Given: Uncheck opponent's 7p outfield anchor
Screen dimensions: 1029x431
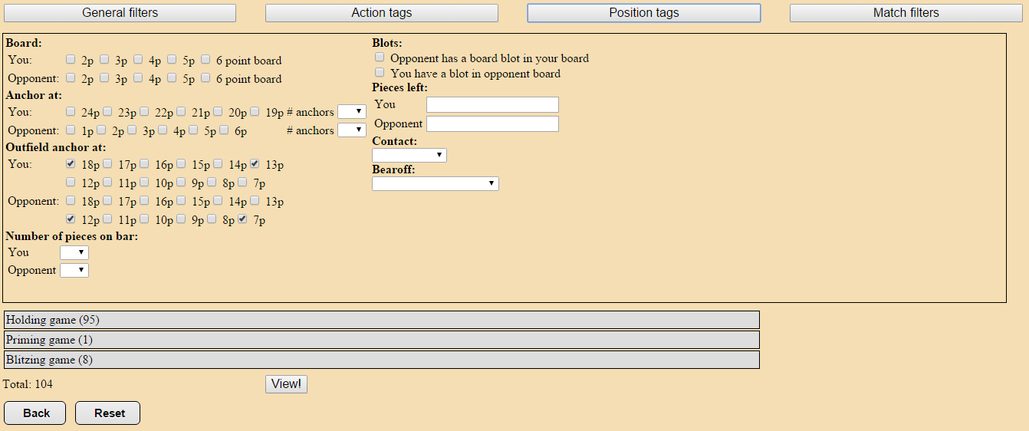Looking at the screenshot, I should [x=242, y=219].
